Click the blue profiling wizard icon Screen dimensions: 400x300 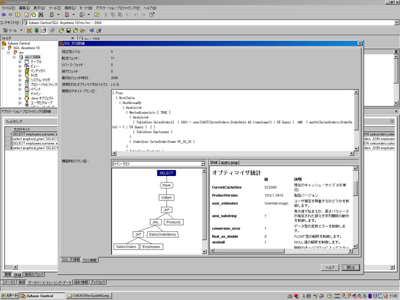tap(91, 30)
